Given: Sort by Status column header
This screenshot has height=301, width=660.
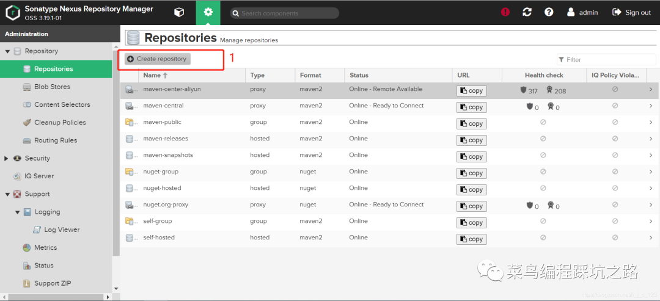Looking at the screenshot, I should [398, 75].
